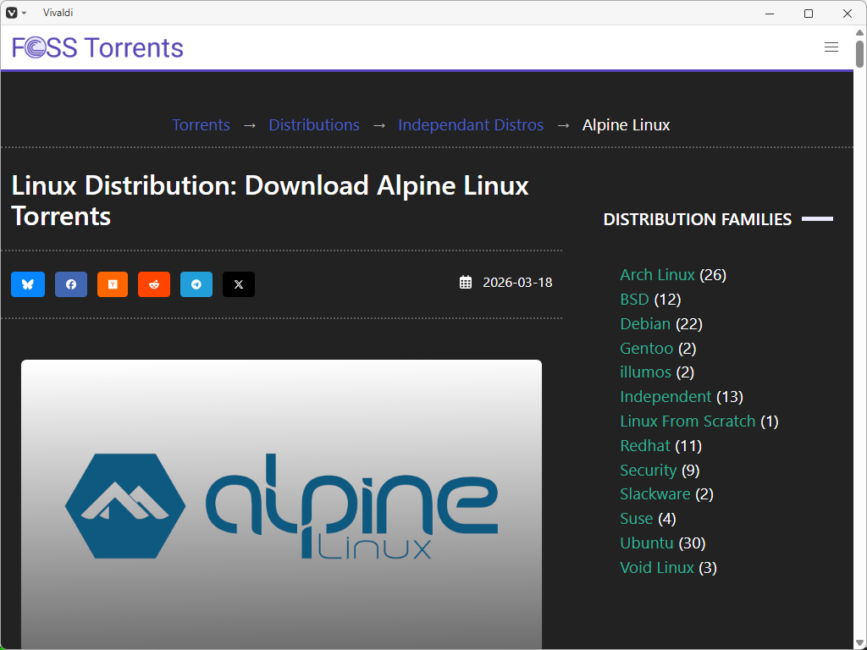
Task: Share page on Telegram
Action: (x=196, y=284)
